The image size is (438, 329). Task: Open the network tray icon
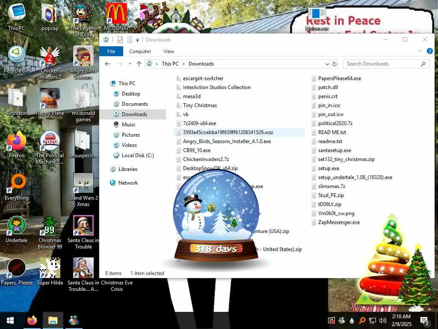373,320
